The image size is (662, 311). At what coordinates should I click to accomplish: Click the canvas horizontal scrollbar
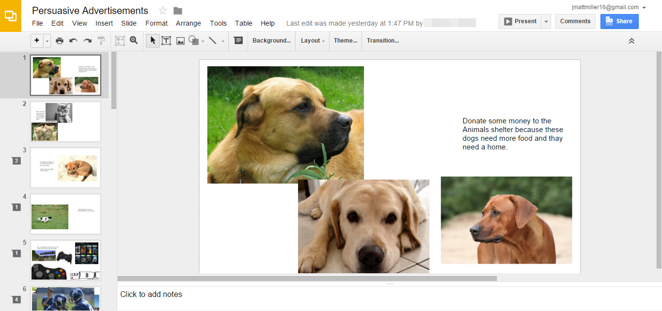(307, 279)
